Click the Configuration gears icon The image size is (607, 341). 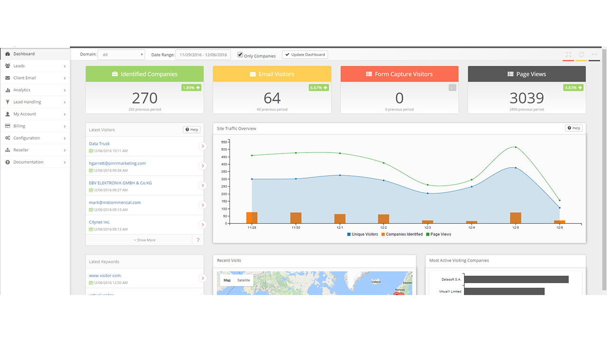click(8, 138)
